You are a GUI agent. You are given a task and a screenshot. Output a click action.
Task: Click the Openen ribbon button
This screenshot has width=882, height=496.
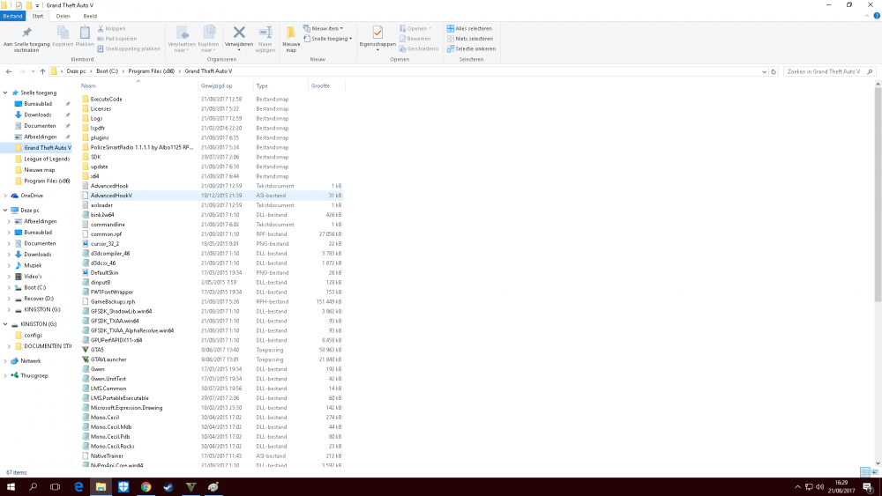415,28
